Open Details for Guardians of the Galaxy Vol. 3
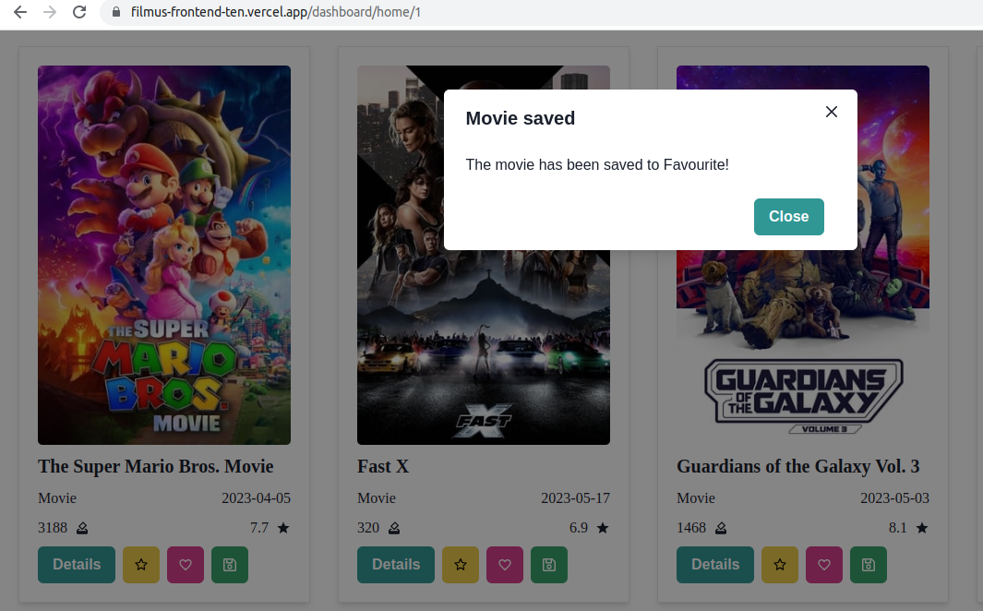Image resolution: width=983 pixels, height=611 pixels. (715, 565)
